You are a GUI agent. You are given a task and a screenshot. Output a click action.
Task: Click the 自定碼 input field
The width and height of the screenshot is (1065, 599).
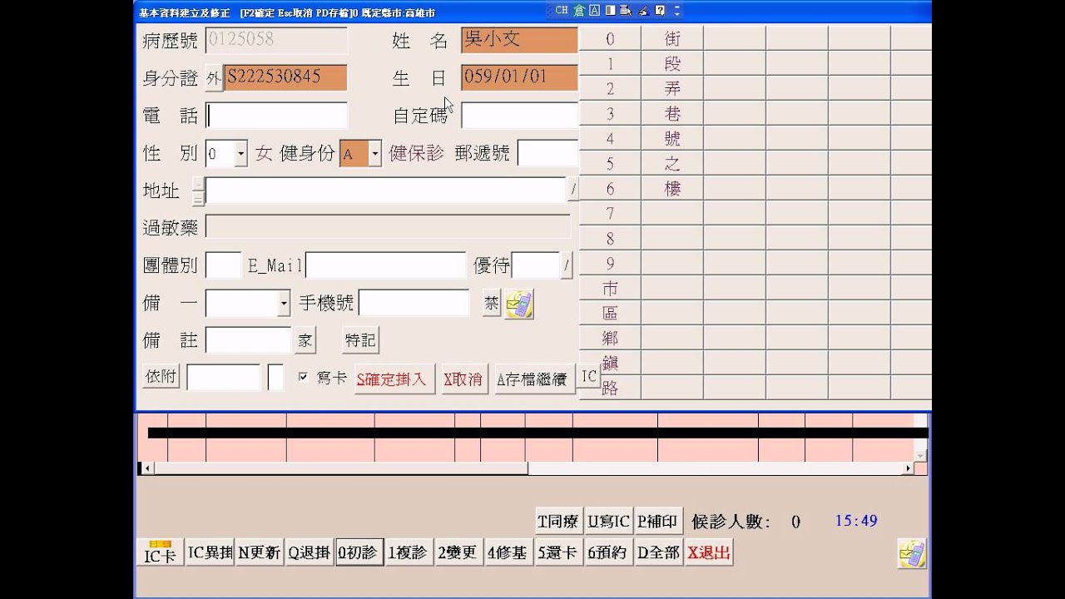(x=519, y=116)
